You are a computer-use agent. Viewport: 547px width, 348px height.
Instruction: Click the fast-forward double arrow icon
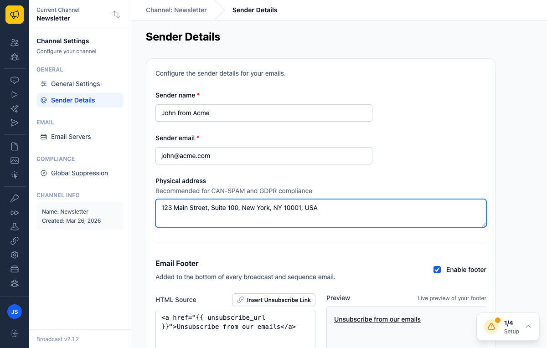click(15, 212)
